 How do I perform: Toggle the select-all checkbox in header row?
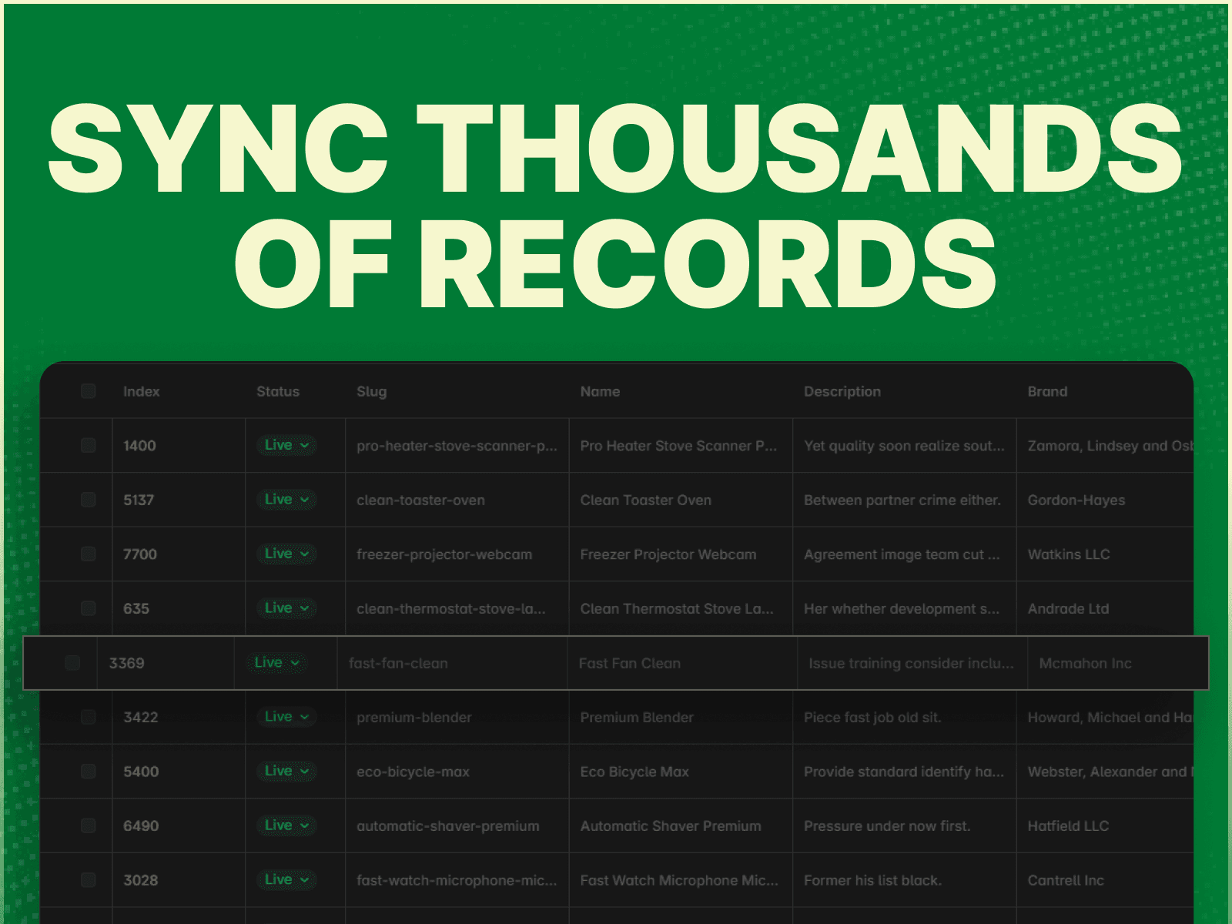89,391
